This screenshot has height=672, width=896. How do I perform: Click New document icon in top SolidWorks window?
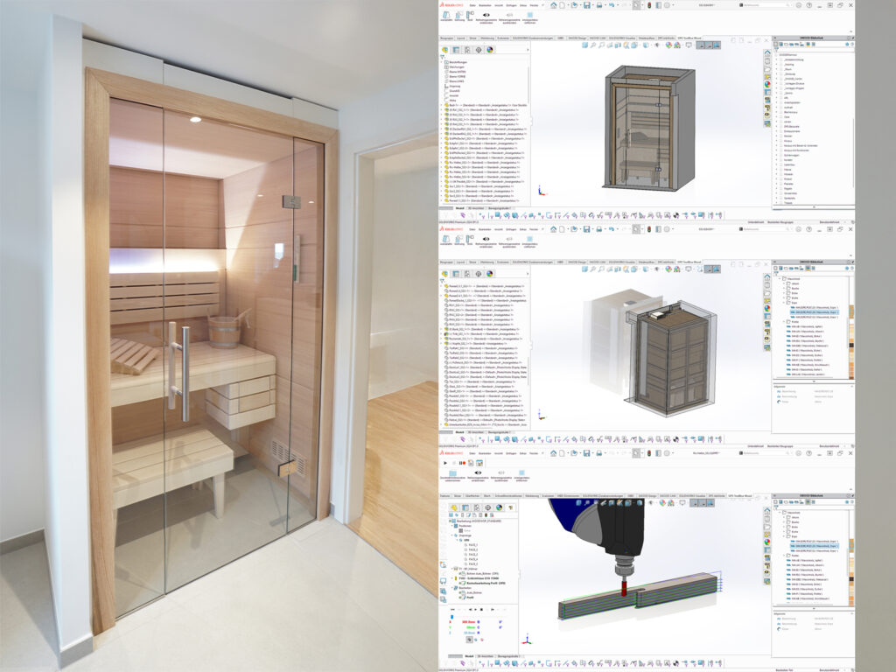click(x=562, y=5)
